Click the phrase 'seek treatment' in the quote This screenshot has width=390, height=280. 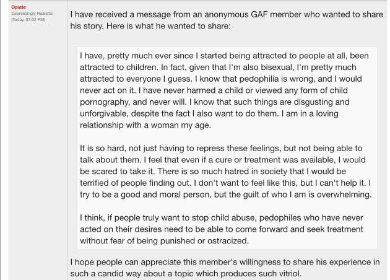click(335, 229)
